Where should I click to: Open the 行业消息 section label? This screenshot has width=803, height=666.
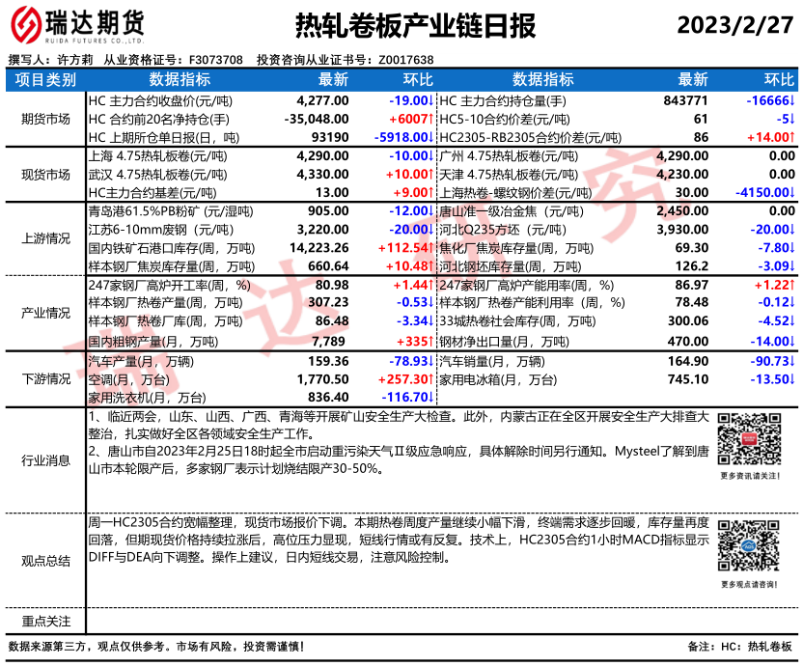pos(45,459)
